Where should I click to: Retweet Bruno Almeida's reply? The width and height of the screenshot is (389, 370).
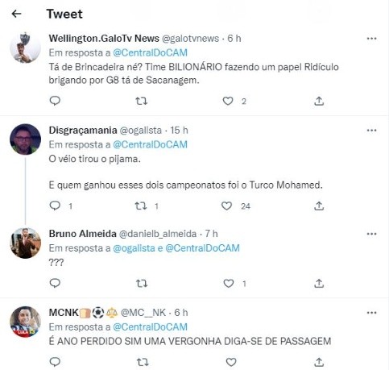(x=142, y=283)
